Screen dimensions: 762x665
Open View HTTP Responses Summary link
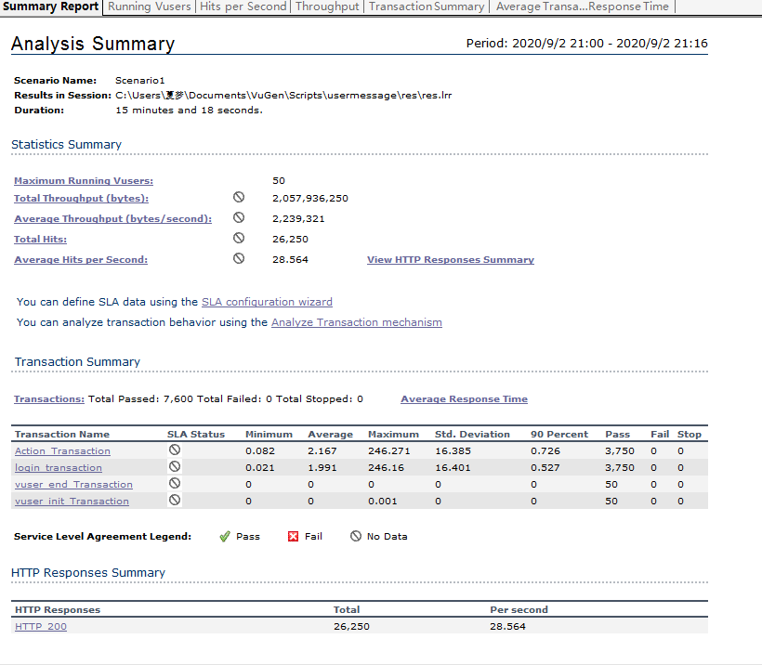[451, 259]
